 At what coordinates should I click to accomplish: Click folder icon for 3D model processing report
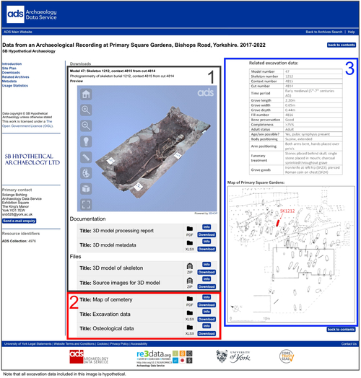click(190, 229)
